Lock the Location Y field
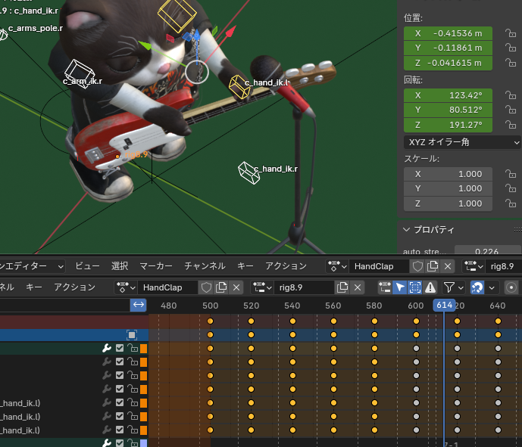This screenshot has height=447, width=522. [x=511, y=48]
